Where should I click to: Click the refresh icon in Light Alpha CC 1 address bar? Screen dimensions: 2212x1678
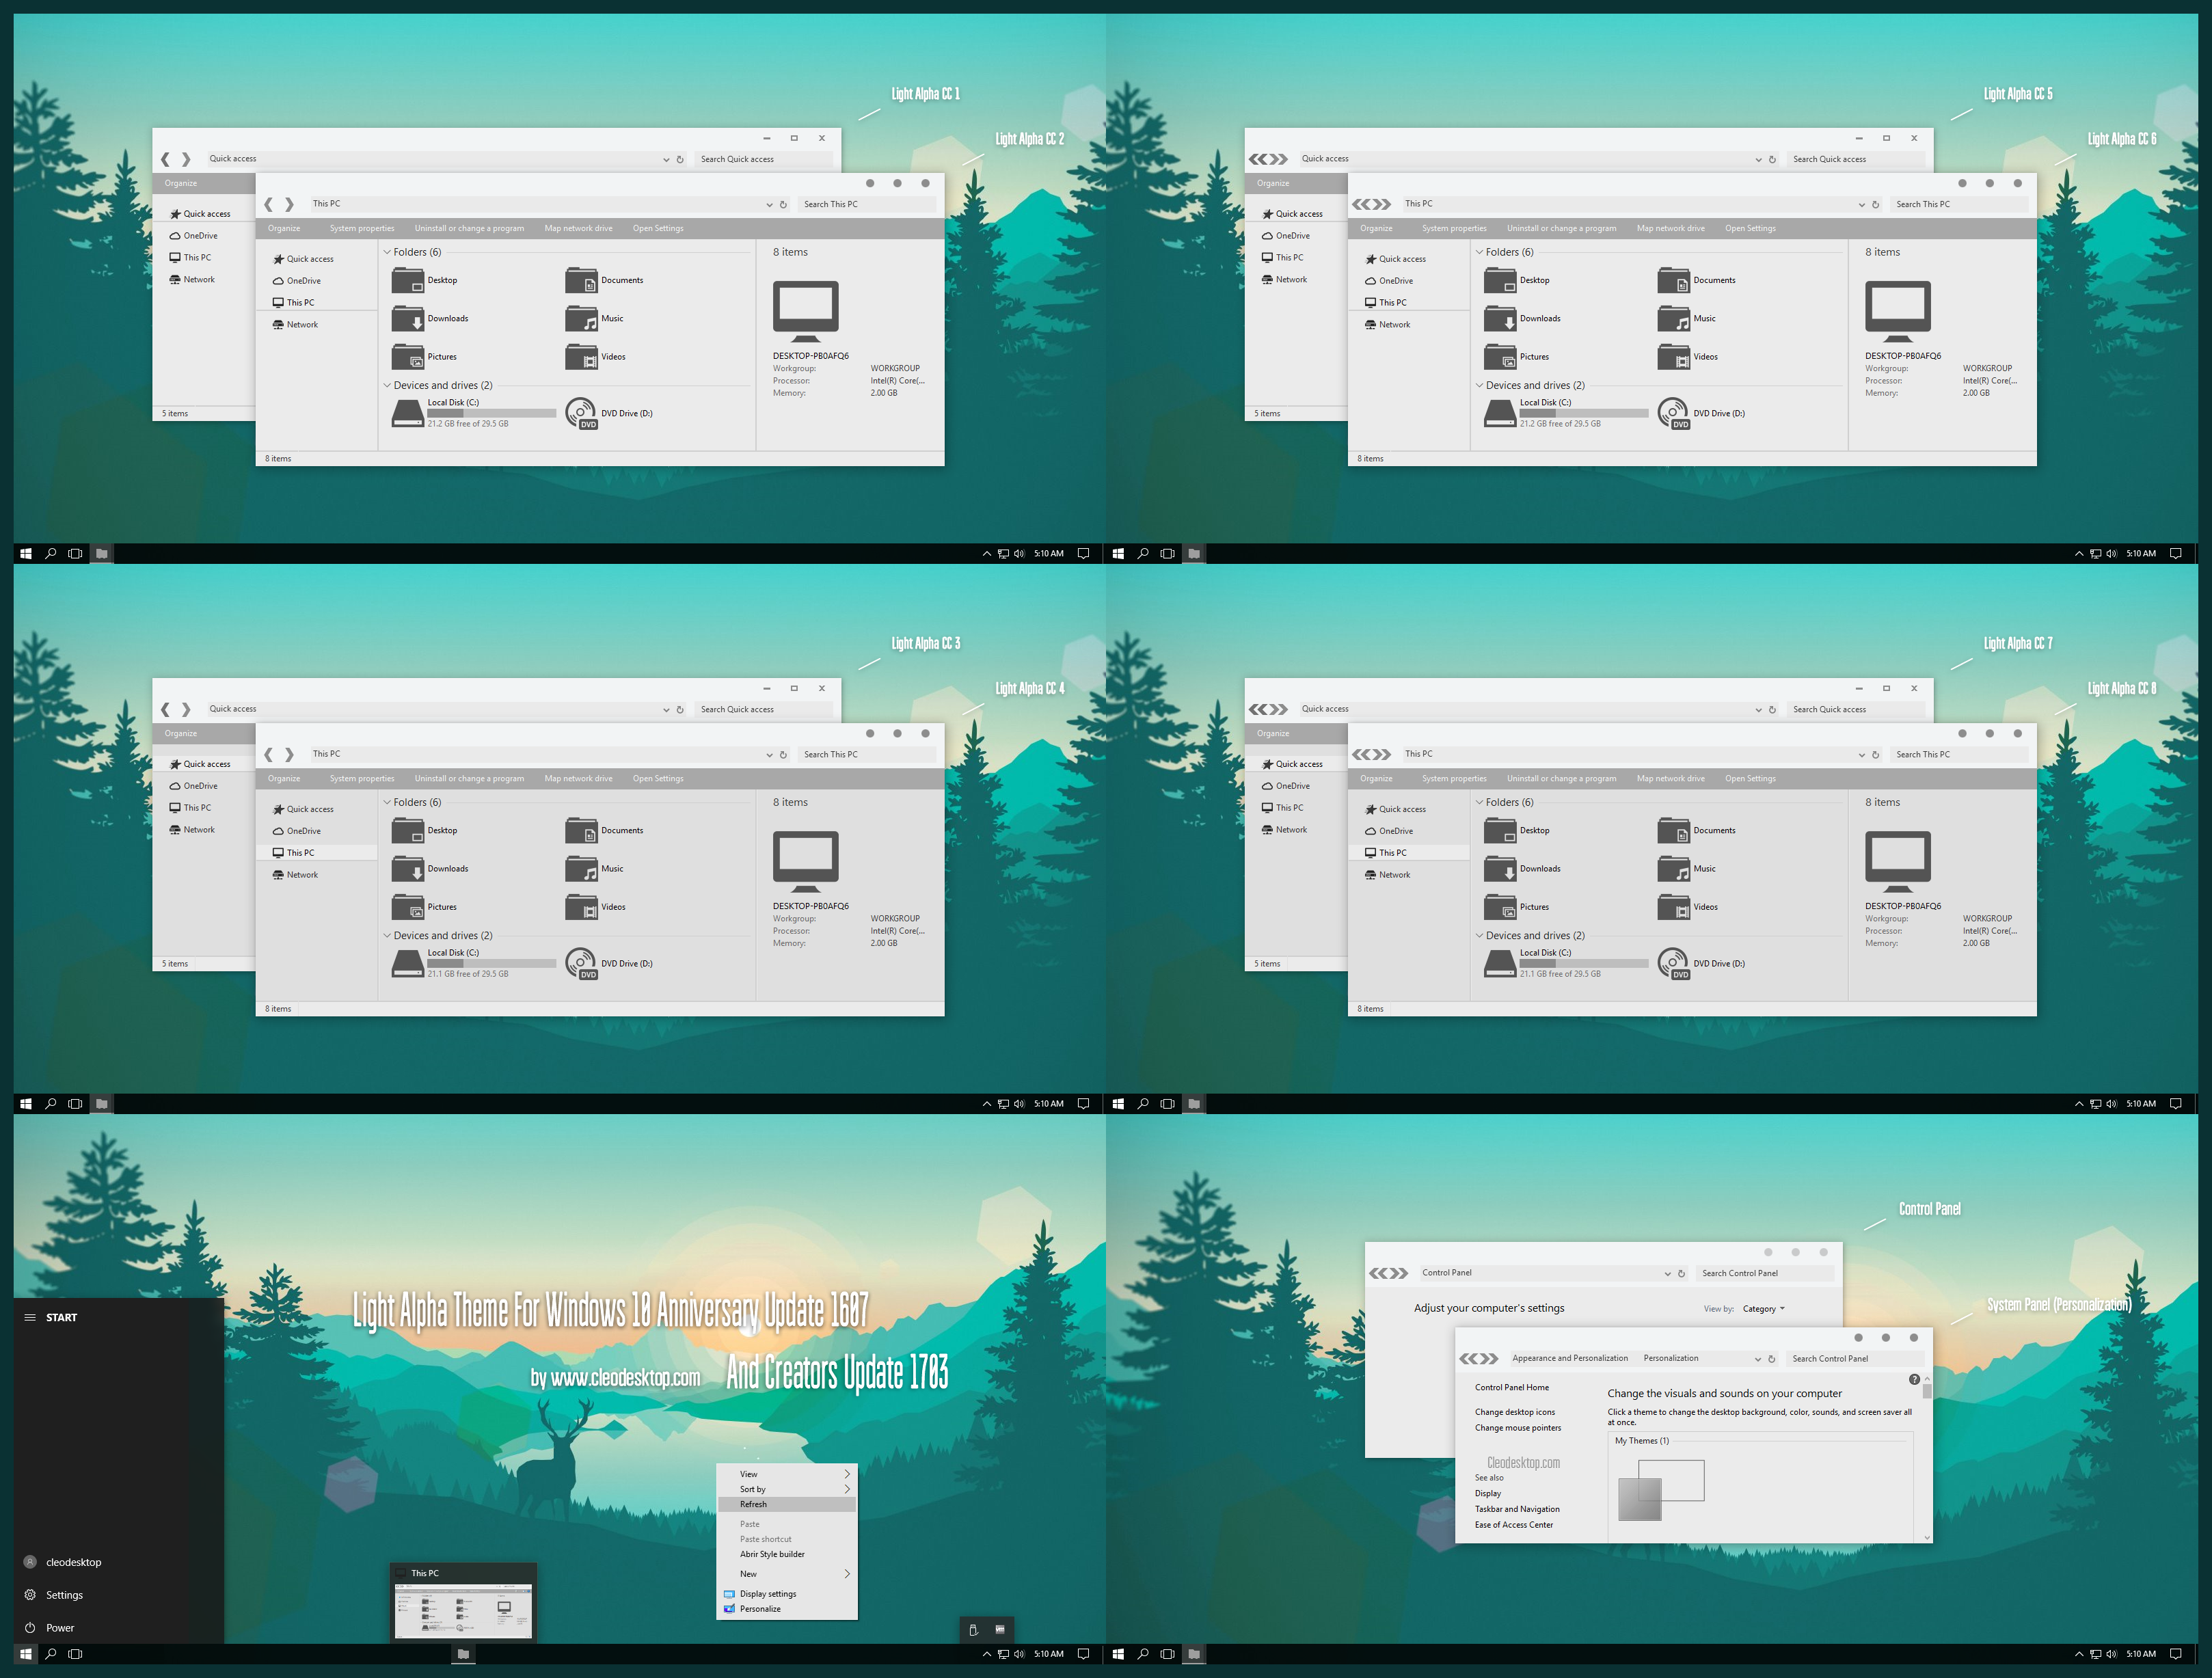(x=680, y=159)
